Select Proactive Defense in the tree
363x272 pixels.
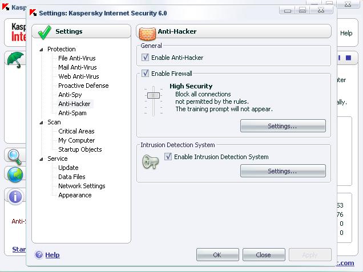point(83,86)
